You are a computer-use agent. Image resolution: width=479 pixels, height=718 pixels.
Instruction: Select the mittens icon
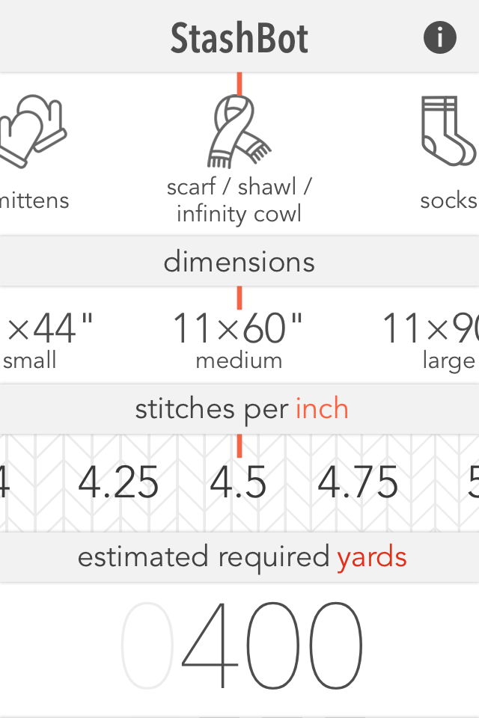coord(34,131)
